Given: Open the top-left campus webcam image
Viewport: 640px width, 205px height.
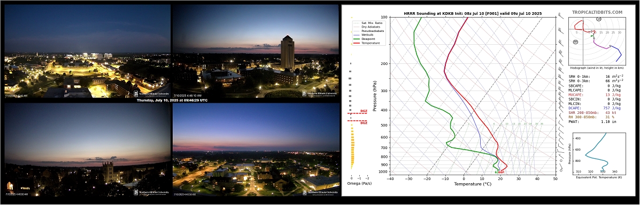Looking at the screenshot, I should [87, 51].
